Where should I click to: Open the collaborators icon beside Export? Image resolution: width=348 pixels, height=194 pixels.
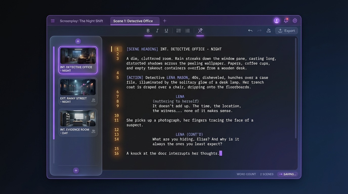(x=269, y=30)
